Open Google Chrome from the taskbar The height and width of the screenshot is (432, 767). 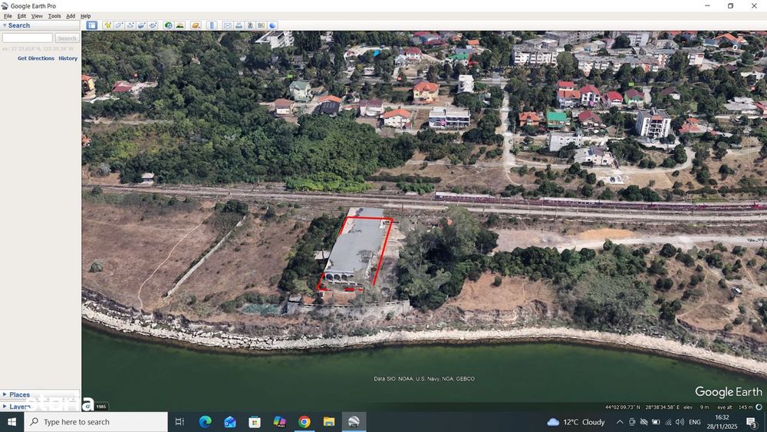pos(304,422)
